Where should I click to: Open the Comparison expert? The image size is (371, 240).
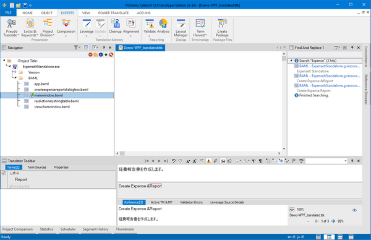(66, 27)
